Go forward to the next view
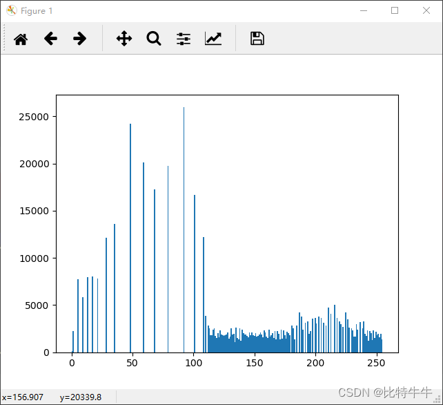This screenshot has width=443, height=405. click(x=79, y=39)
